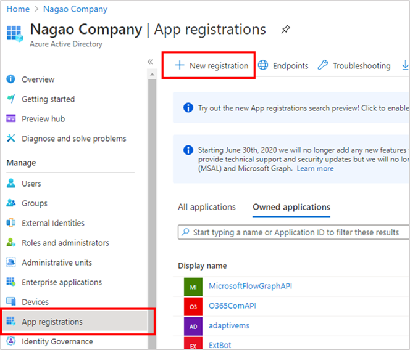This screenshot has height=350, width=410.
Task: Click the info icon in search preview banner
Action: point(188,108)
